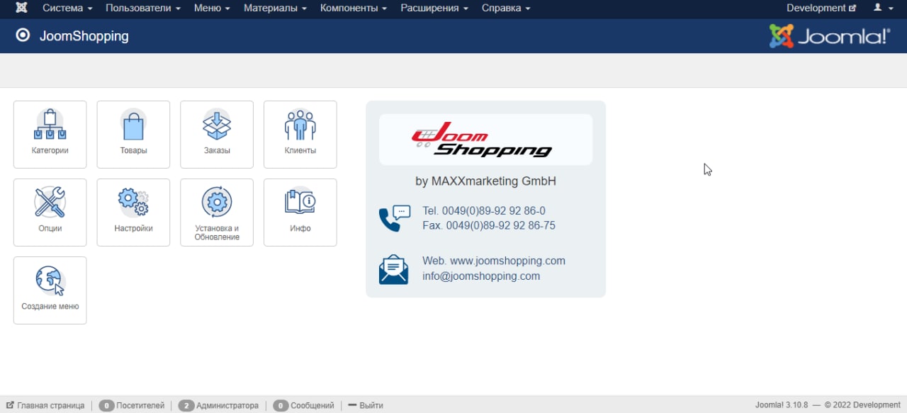Open the Категории tile
This screenshot has height=413, width=907.
click(50, 135)
